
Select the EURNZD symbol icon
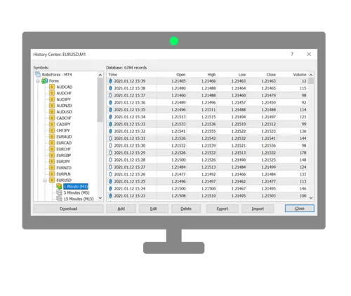click(52, 168)
